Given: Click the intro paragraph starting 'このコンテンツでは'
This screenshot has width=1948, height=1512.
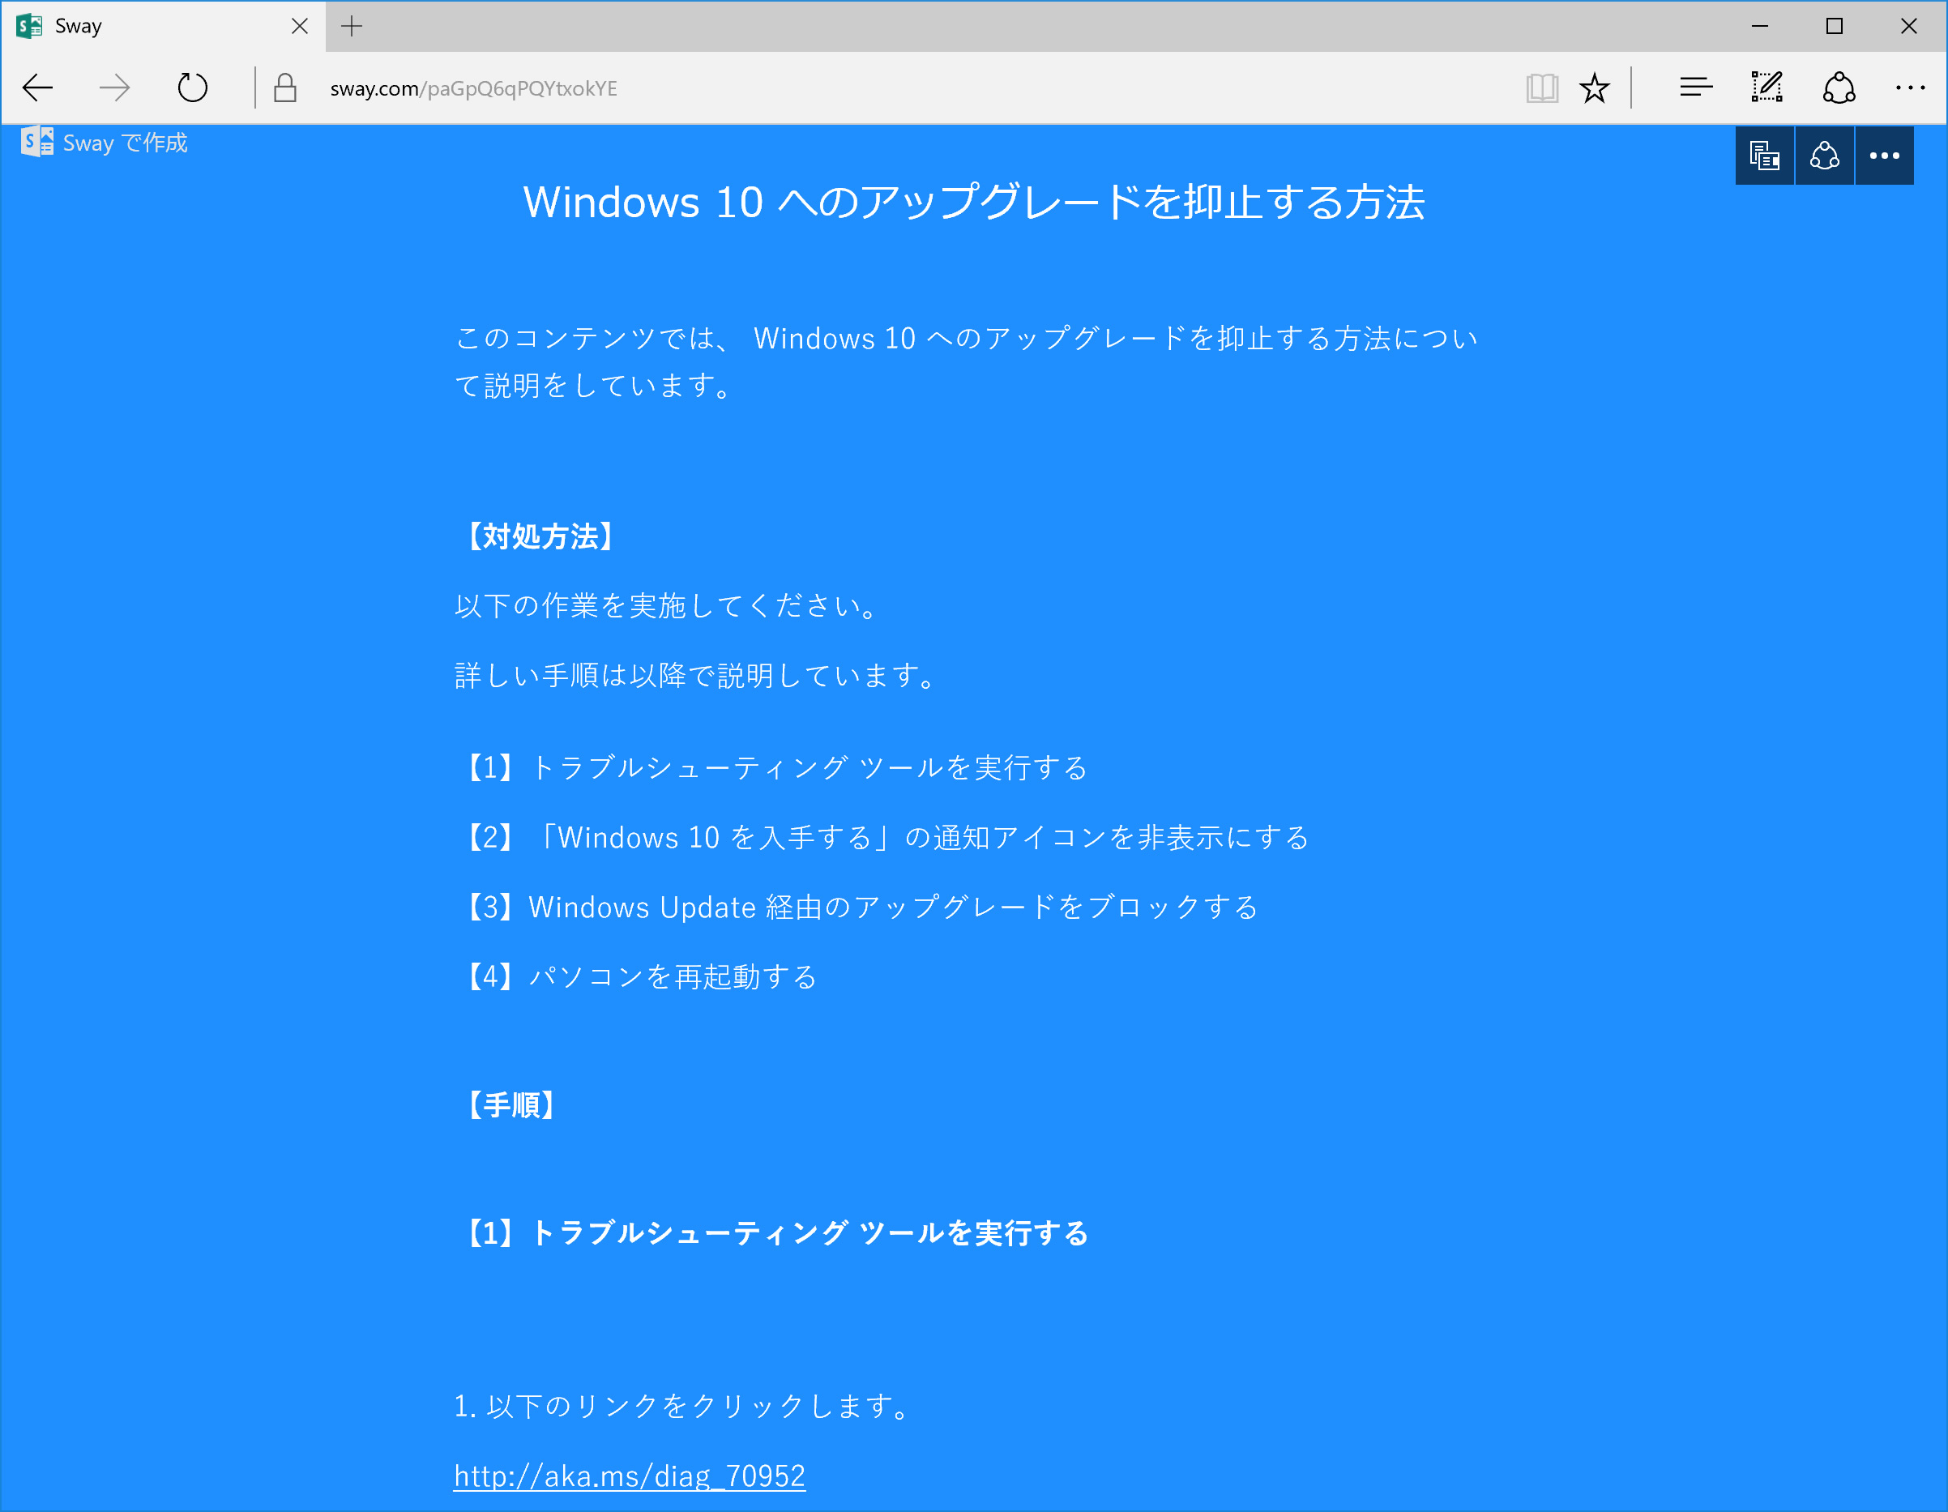Looking at the screenshot, I should (x=967, y=361).
